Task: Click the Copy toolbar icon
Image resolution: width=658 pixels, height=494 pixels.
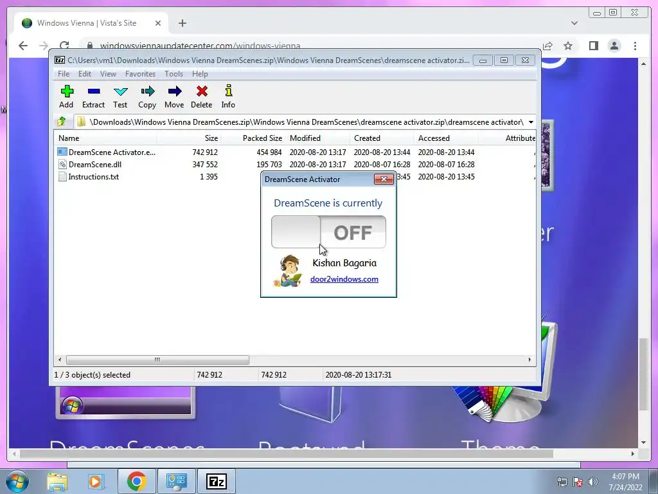Action: click(x=147, y=91)
